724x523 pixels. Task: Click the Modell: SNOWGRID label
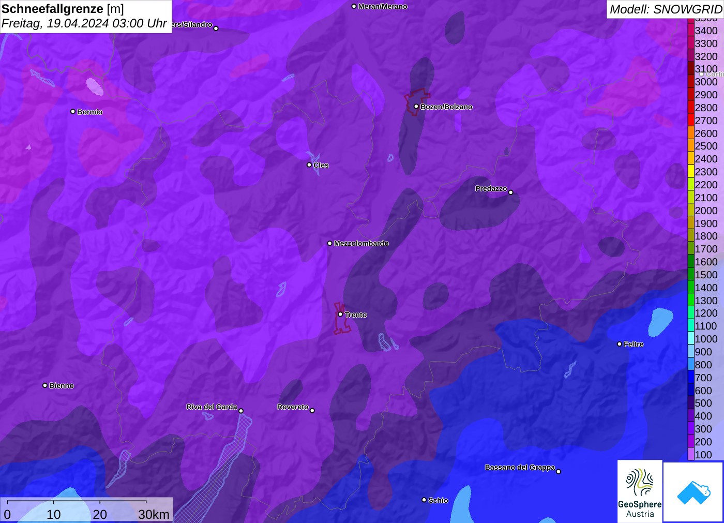[x=666, y=9]
